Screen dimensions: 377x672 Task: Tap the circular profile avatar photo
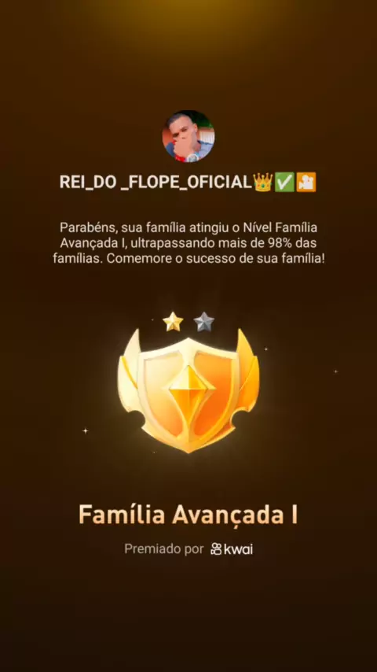click(x=188, y=136)
